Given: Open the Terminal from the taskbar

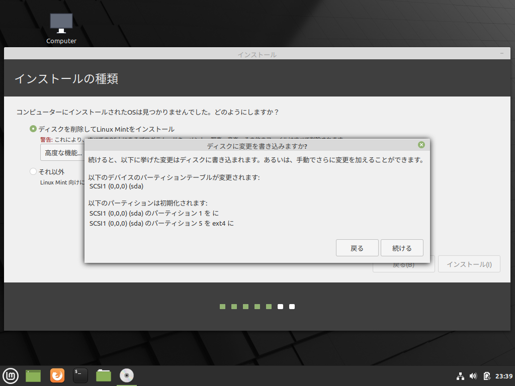Looking at the screenshot, I should (80, 375).
